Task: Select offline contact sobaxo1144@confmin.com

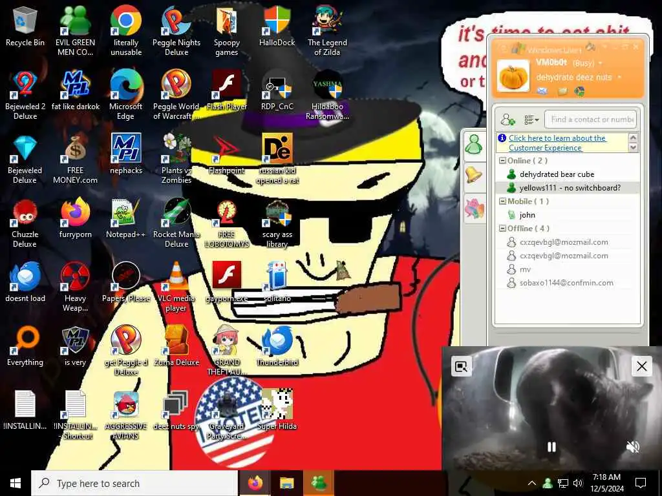Action: tap(566, 283)
